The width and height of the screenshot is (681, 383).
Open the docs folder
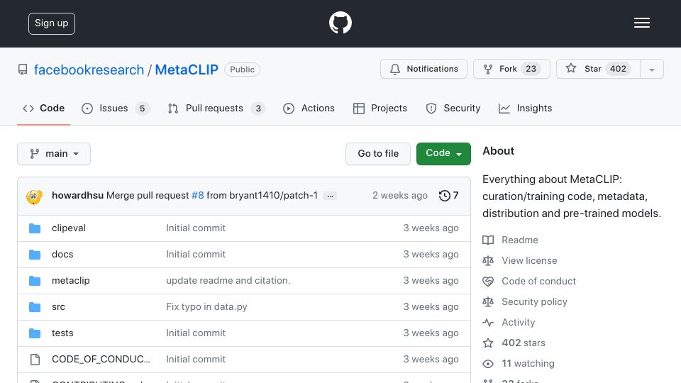point(62,254)
